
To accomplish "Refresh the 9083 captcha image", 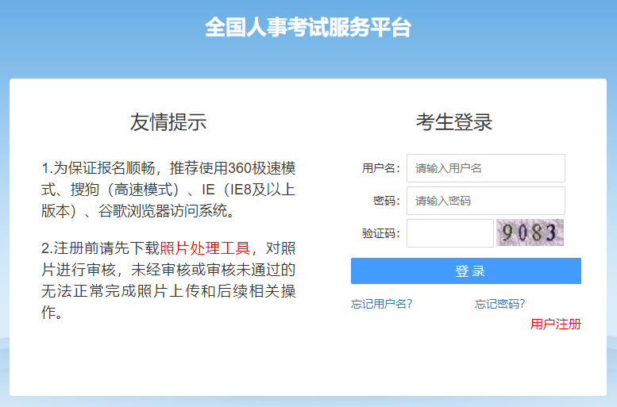I will click(530, 233).
